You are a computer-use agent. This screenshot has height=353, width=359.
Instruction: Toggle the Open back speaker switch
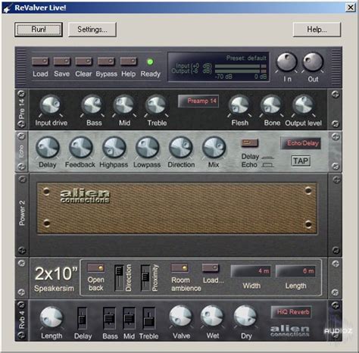coord(96,268)
